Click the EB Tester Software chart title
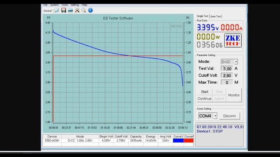 118,18
